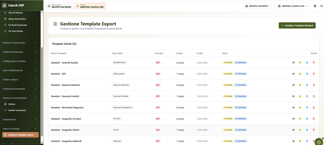Preview Standard - Anagrafica Fornitori with eye icon
Screen dimensions: 324x145
[x=293, y=118]
